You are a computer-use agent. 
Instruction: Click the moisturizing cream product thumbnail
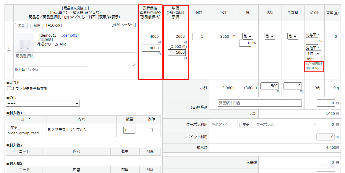tap(25, 43)
